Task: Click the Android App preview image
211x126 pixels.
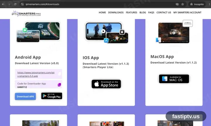Action: point(38,32)
